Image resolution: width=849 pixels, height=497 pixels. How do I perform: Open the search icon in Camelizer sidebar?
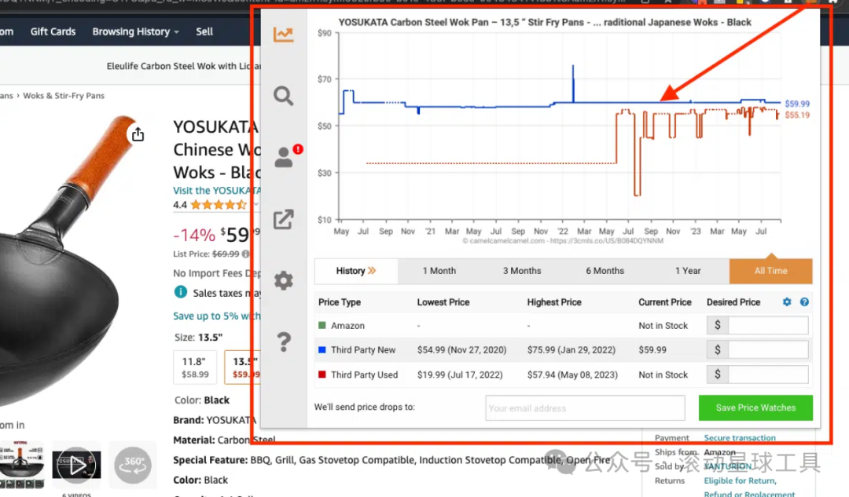point(283,97)
